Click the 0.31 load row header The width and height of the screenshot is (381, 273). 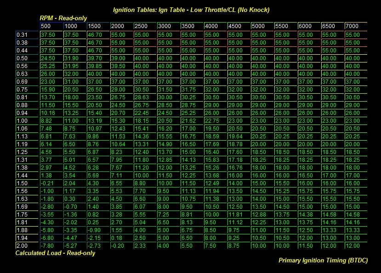pos(22,34)
